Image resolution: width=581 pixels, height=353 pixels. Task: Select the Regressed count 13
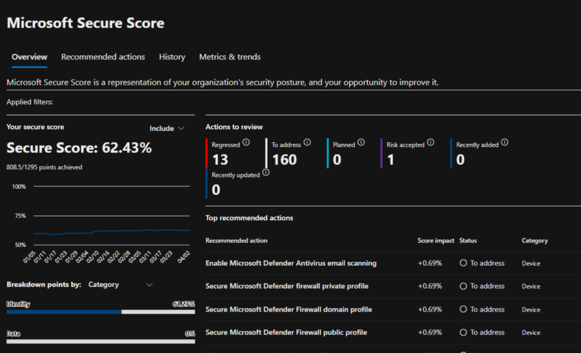[x=220, y=160]
